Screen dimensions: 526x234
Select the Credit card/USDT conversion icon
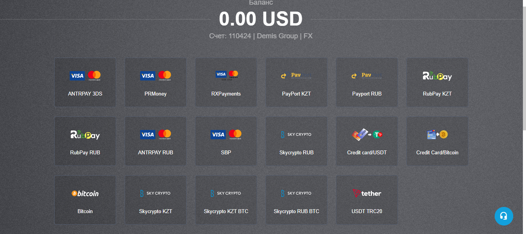pyautogui.click(x=367, y=134)
